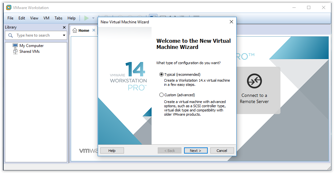
Task: Click the magnifier icon in Library search
Action: (x=10, y=35)
